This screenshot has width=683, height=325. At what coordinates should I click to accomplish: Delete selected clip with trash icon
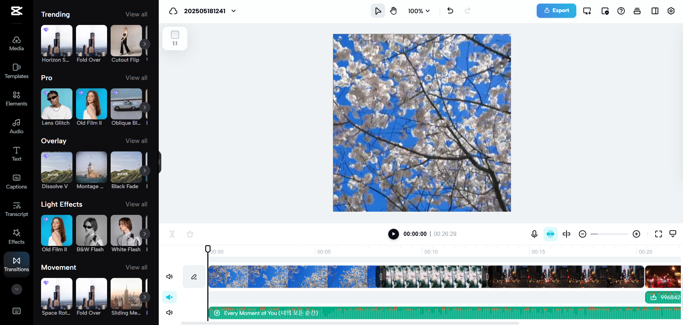[190, 234]
